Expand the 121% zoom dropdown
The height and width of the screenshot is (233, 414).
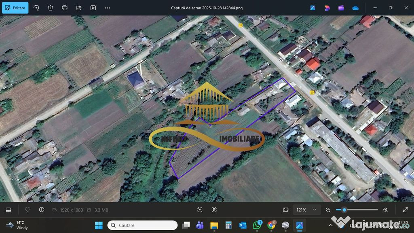[315, 210]
